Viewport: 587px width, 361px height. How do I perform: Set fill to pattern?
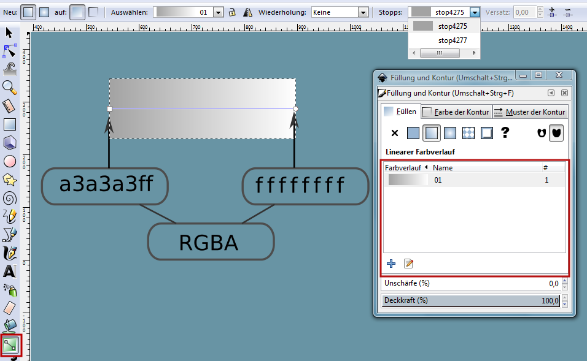(x=468, y=133)
